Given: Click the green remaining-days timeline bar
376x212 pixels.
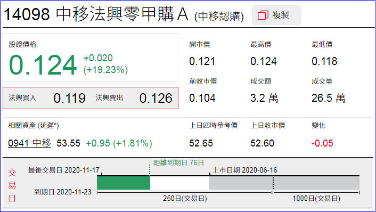Looking at the screenshot, I should coord(124,183).
